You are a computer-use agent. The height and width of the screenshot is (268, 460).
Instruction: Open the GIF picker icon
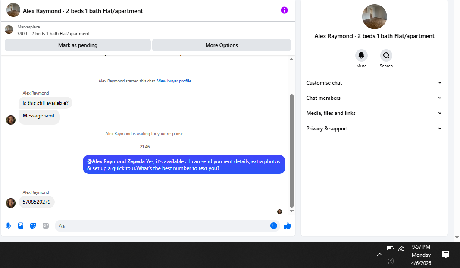[x=45, y=226]
